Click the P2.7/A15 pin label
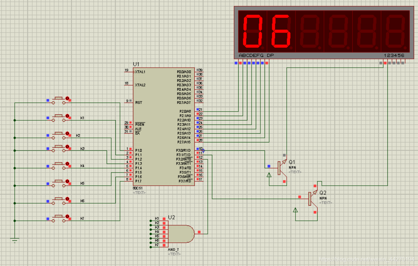Screen dimensions: 418x266 tap(184, 142)
